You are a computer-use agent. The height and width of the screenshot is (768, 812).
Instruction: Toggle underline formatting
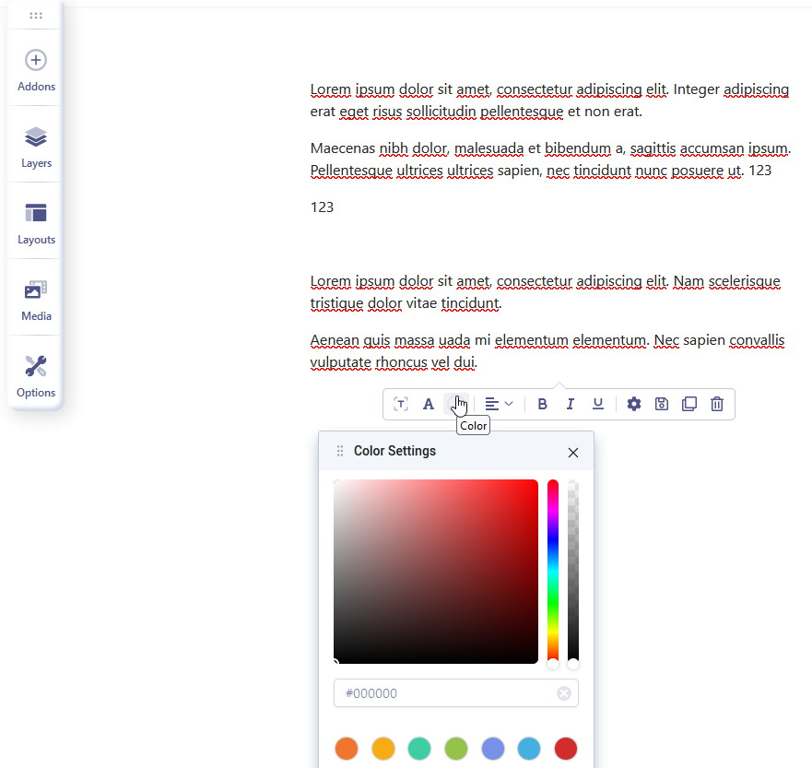[597, 404]
